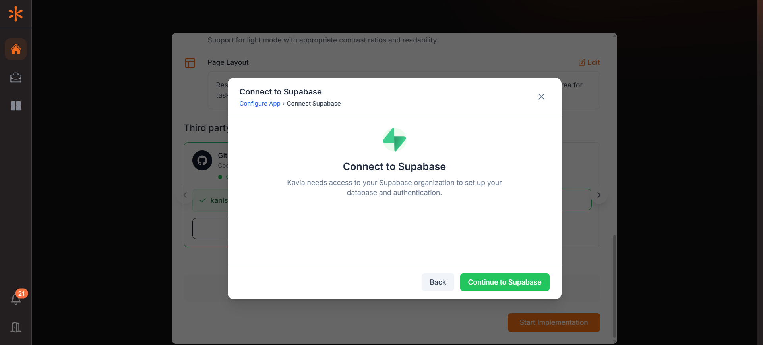763x345 pixels.
Task: Click the Back button
Action: pos(438,282)
